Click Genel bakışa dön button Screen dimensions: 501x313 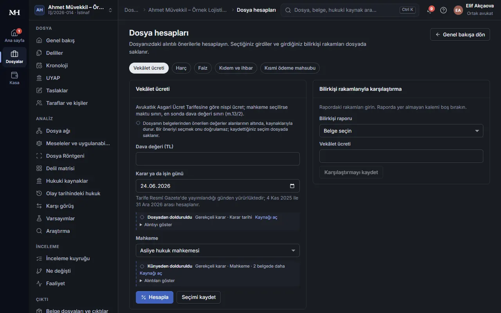point(460,34)
